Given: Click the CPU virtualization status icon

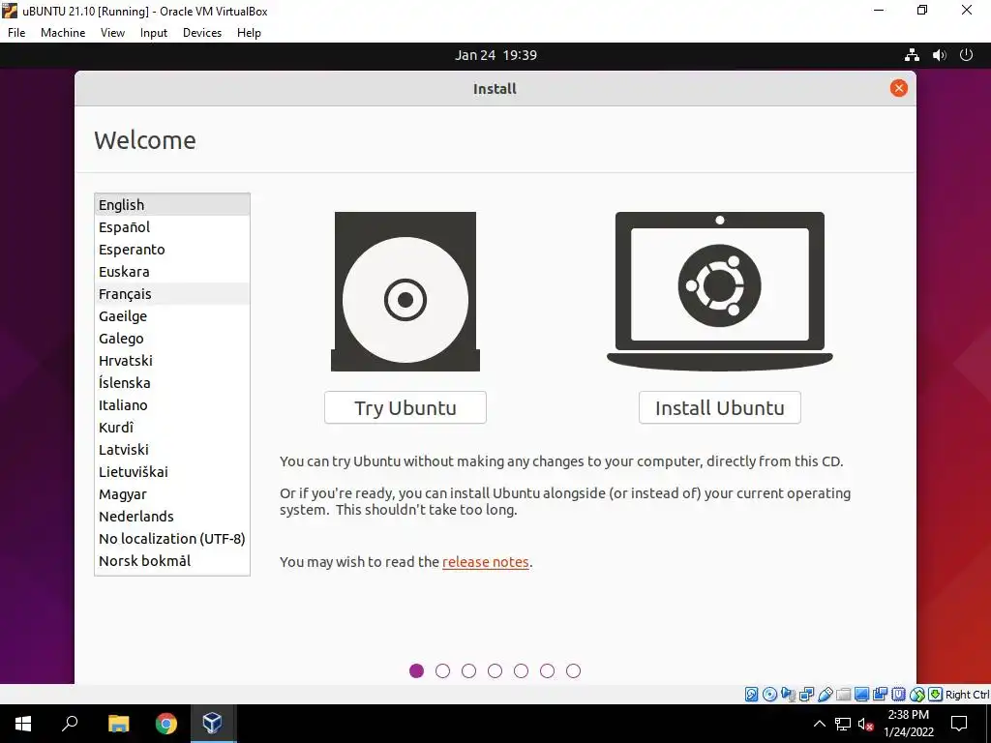Looking at the screenshot, I should click(x=899, y=695).
